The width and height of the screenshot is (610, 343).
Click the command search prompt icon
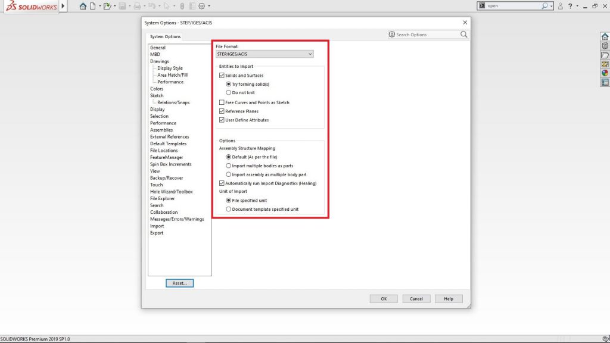pos(482,6)
